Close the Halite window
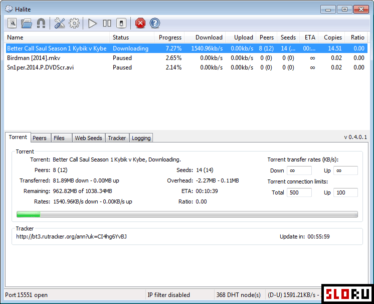Viewport: 374px width, 304px height. [361, 9]
